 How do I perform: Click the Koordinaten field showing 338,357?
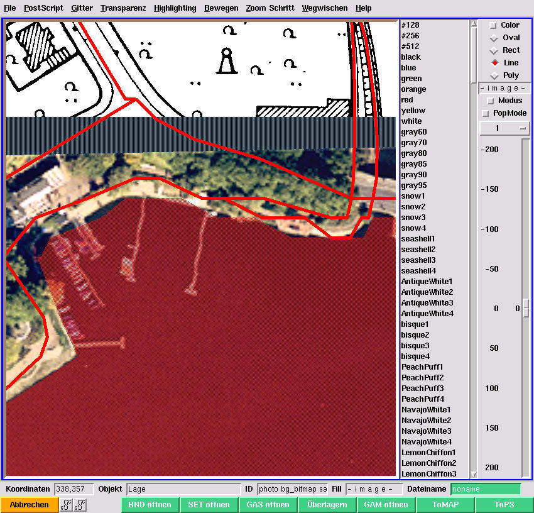(74, 489)
